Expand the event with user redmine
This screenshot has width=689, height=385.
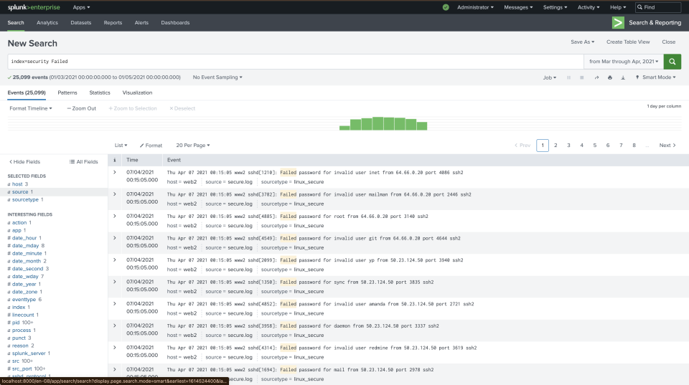pyautogui.click(x=115, y=348)
